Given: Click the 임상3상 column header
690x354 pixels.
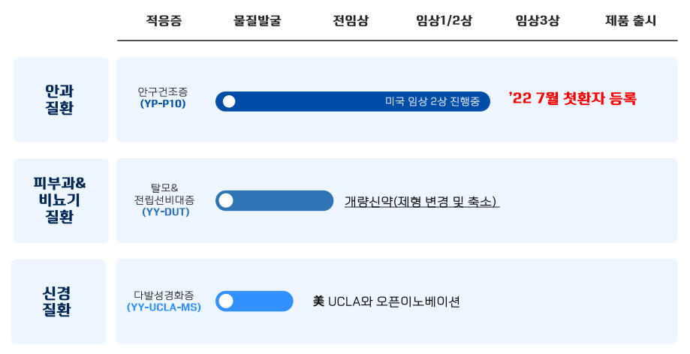Looking at the screenshot, I should coord(538,21).
